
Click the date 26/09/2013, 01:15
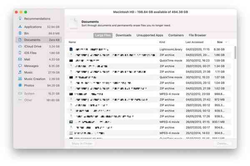(x=197, y=122)
